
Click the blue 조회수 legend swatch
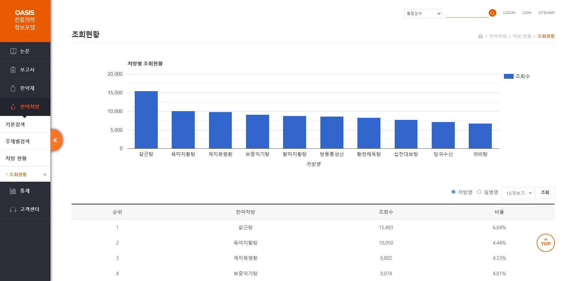coord(508,76)
